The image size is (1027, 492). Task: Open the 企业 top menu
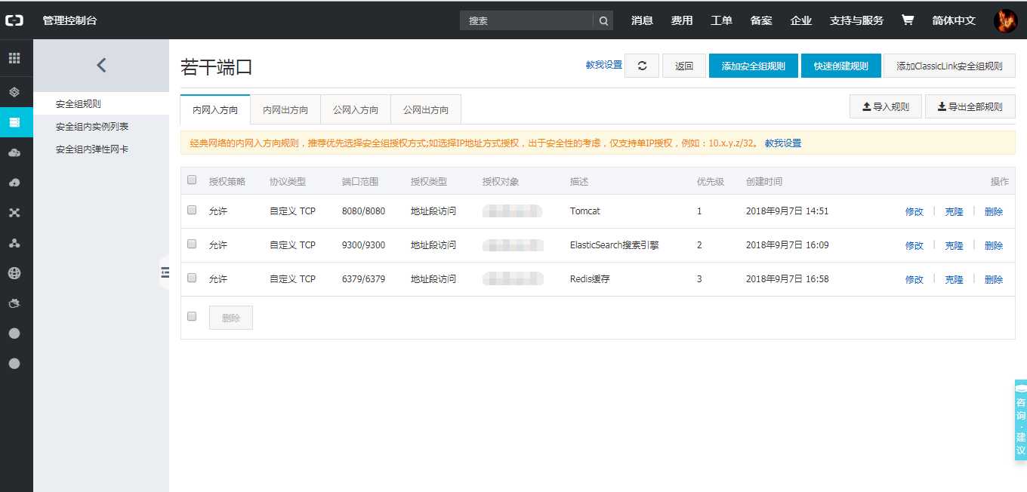[801, 20]
